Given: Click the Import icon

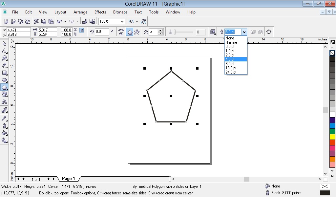Looking at the screenshot, I should tap(85, 21).
